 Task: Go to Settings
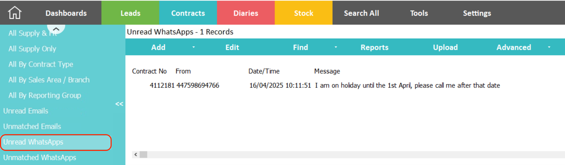[x=477, y=13]
